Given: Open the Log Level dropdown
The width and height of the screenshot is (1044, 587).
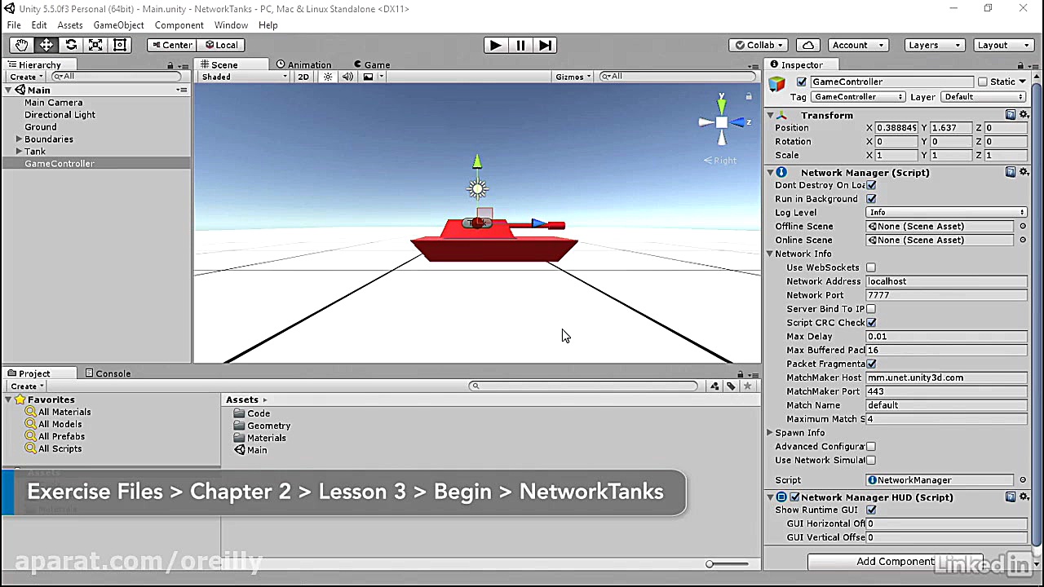Looking at the screenshot, I should 946,213.
